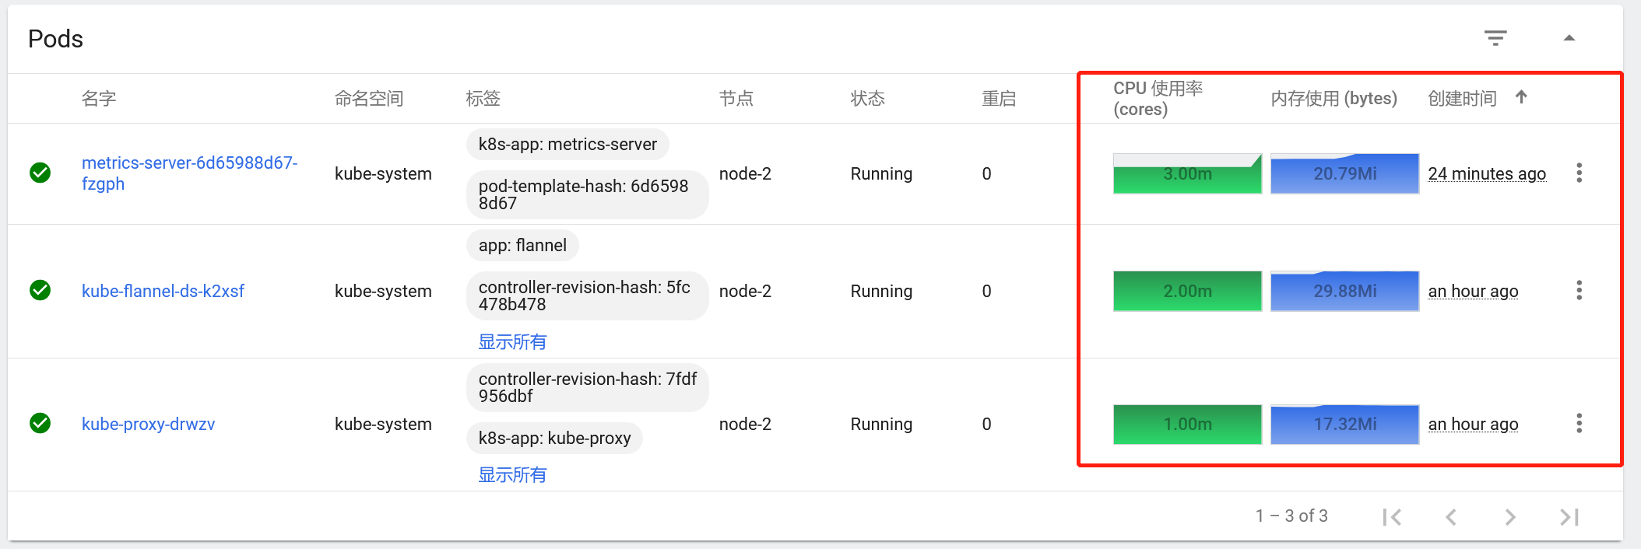Viewport: 1641px width, 549px height.
Task: Expand all labels for kube-flannel pod
Action: point(512,341)
